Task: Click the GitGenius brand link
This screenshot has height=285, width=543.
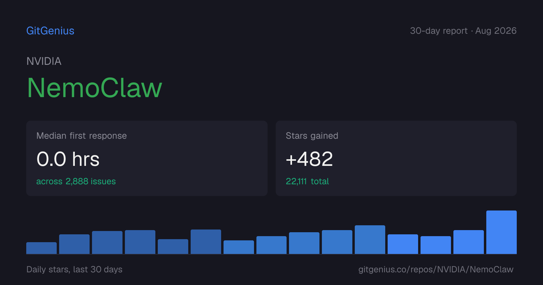Action: click(50, 31)
